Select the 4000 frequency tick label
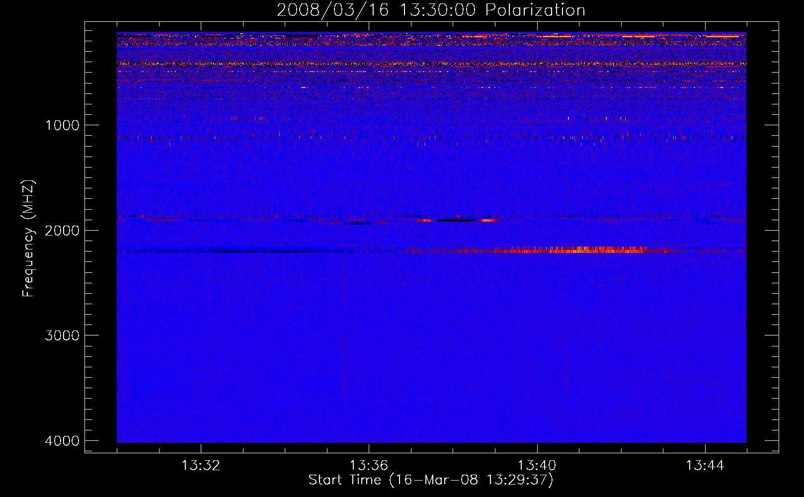The height and width of the screenshot is (497, 804). click(x=62, y=441)
